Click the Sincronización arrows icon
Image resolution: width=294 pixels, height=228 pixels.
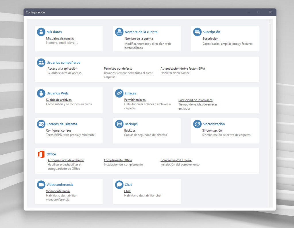click(x=197, y=124)
